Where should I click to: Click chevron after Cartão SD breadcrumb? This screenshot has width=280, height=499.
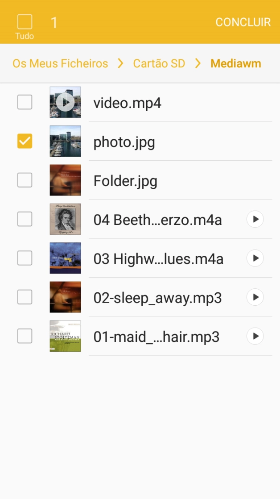click(198, 63)
